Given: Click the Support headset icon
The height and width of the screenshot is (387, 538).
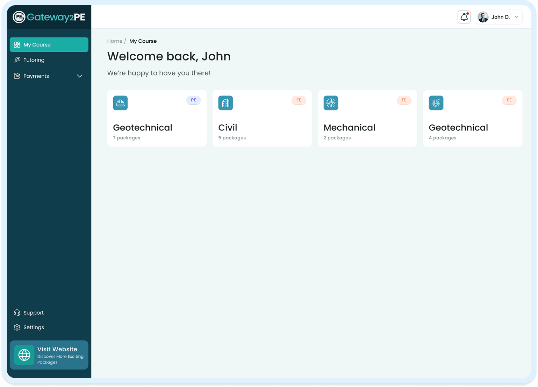Looking at the screenshot, I should tap(17, 312).
